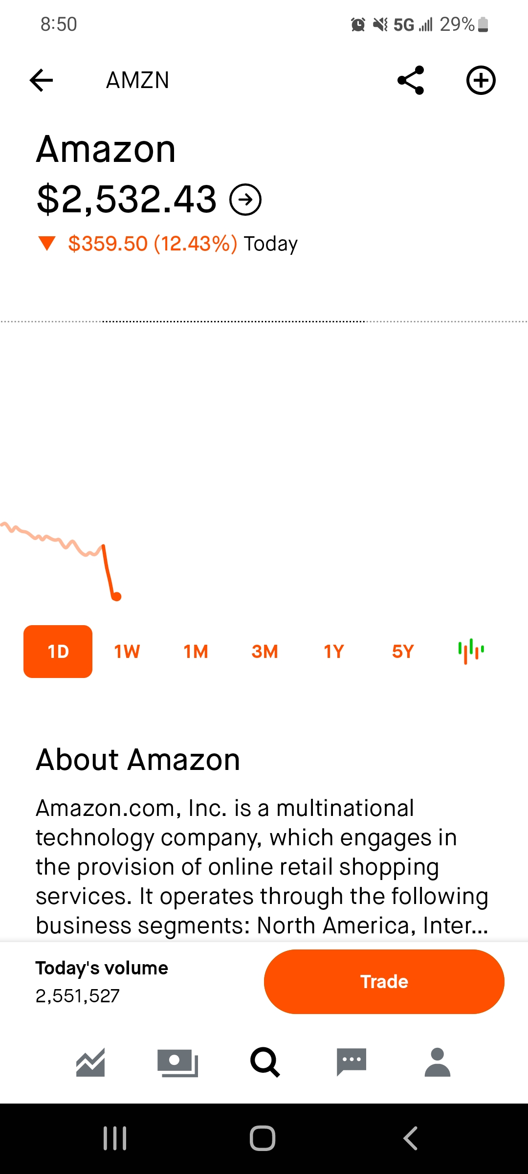Open the investing chart tab in bottom navigation
Viewport: 528px width, 1174px height.
pyautogui.click(x=90, y=1062)
